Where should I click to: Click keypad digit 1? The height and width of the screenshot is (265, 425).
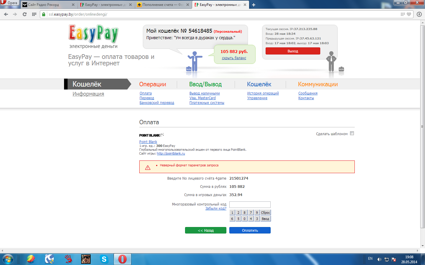click(232, 213)
